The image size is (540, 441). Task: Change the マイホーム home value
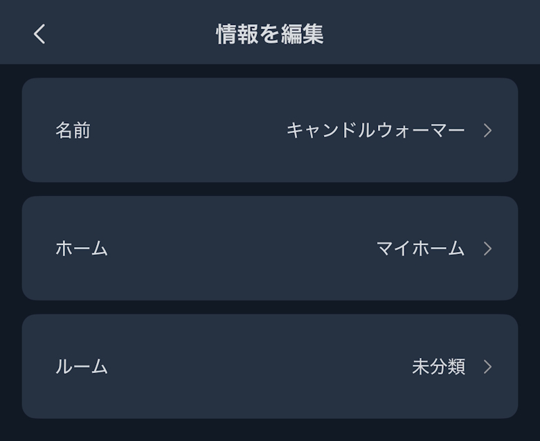[420, 249]
